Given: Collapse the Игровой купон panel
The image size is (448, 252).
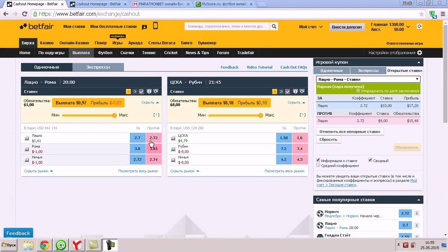Looking at the screenshot, I should click(x=419, y=62).
